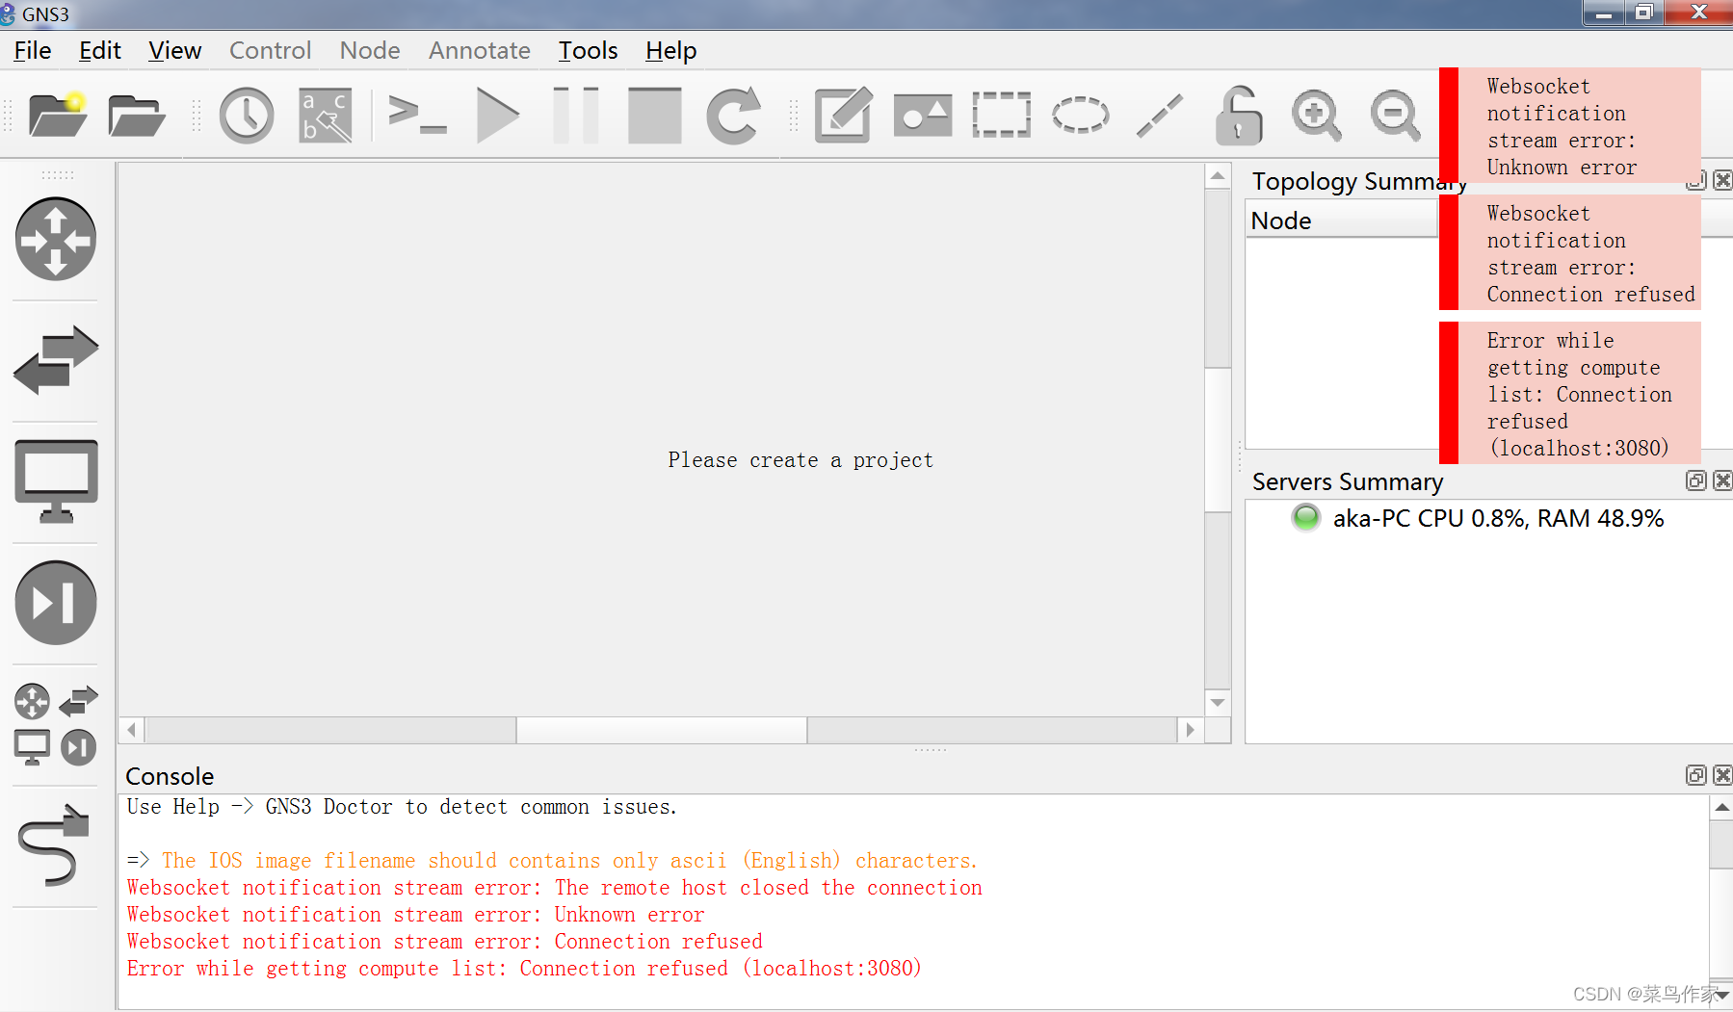The image size is (1733, 1012).
Task: Open console to all devices icon
Action: tap(417, 116)
